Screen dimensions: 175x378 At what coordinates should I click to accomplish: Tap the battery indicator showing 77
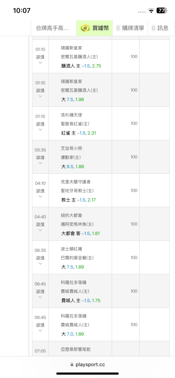tap(162, 10)
